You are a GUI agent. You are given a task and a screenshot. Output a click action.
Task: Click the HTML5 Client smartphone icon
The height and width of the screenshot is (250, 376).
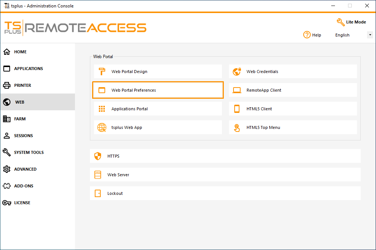pyautogui.click(x=237, y=108)
